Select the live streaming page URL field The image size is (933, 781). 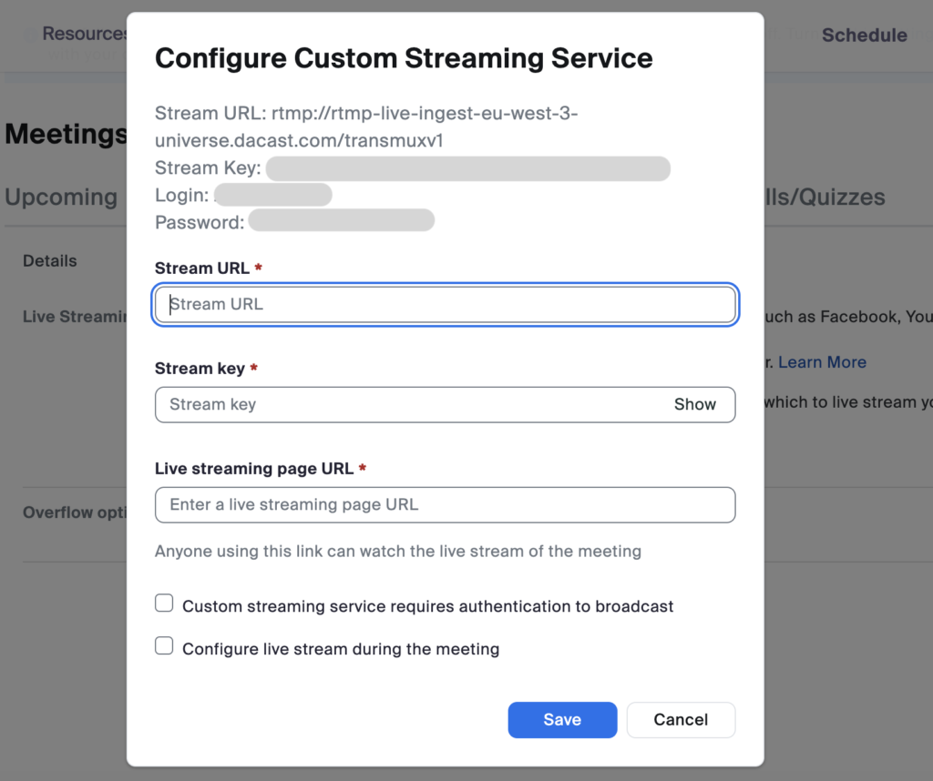click(445, 504)
